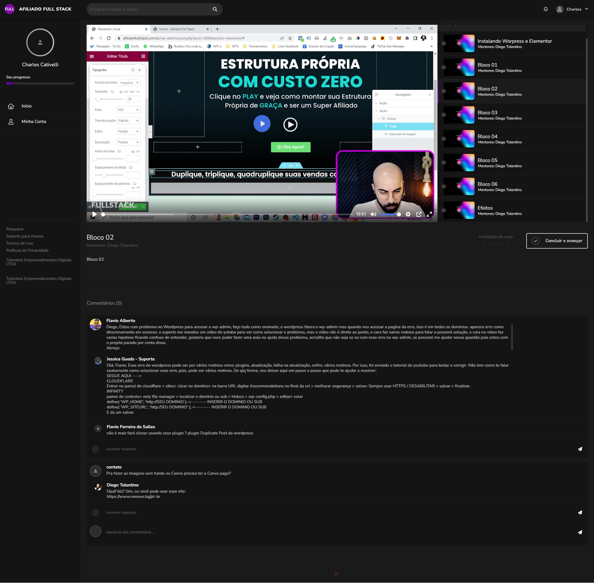
Task: Mark Bloco 03 lesson as complete
Action: pyautogui.click(x=444, y=115)
